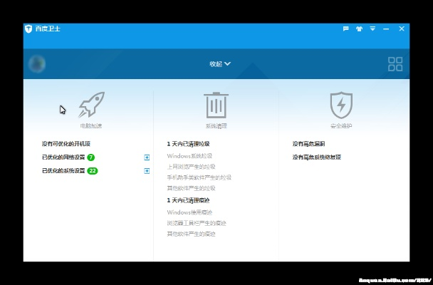Click the skin (shirt) icon in title bar
Screen dimensions: 433x285
pyautogui.click(x=359, y=29)
